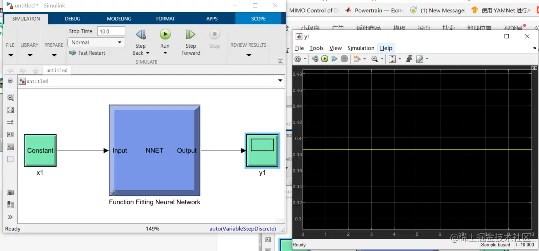Switch to the FORMAT tab

pyautogui.click(x=165, y=19)
